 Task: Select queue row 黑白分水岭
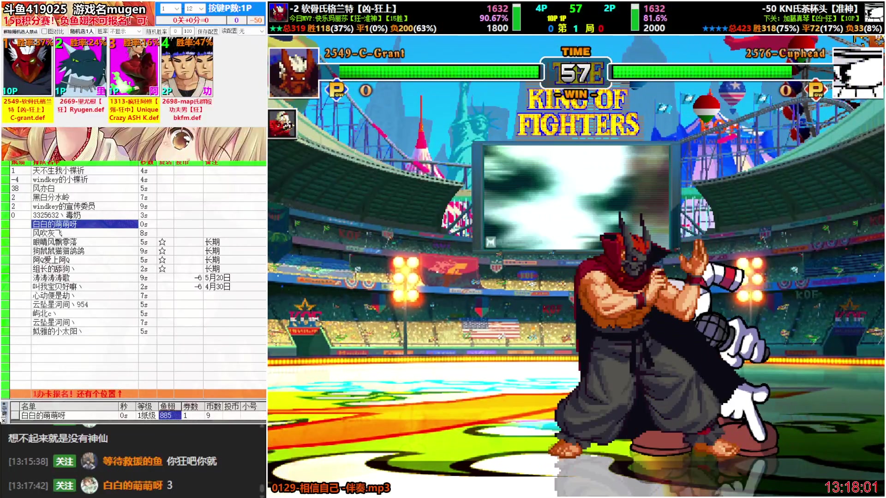138,197
